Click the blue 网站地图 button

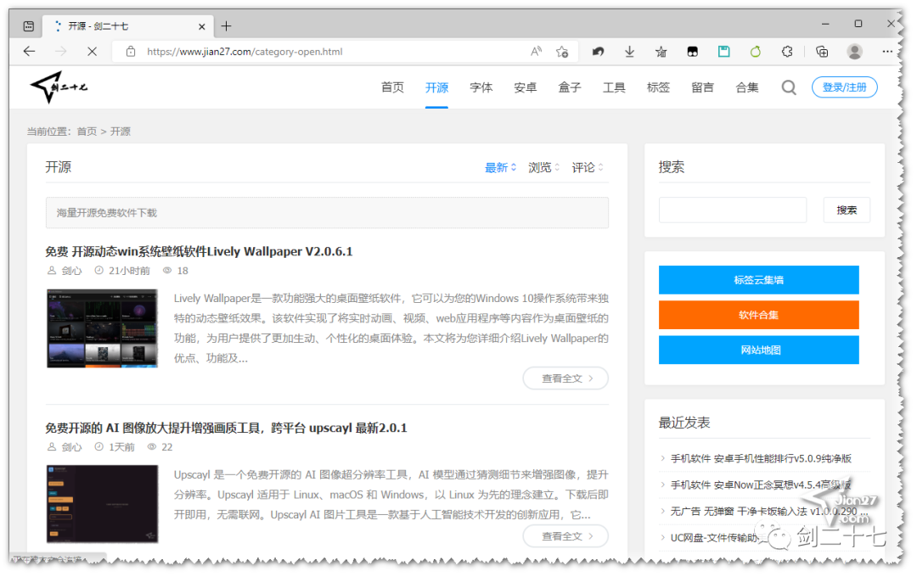point(758,350)
